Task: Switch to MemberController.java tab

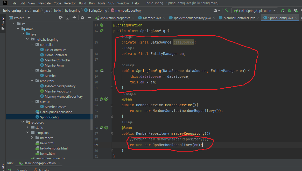Action: click(239, 18)
